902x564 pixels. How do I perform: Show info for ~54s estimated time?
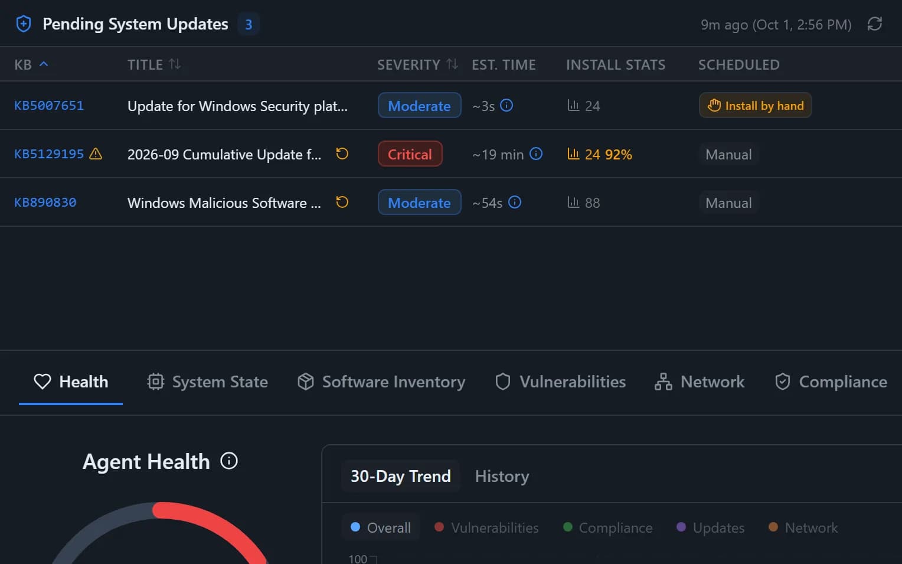click(x=515, y=202)
